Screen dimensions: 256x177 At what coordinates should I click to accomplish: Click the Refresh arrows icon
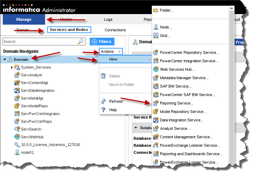coord(103,101)
